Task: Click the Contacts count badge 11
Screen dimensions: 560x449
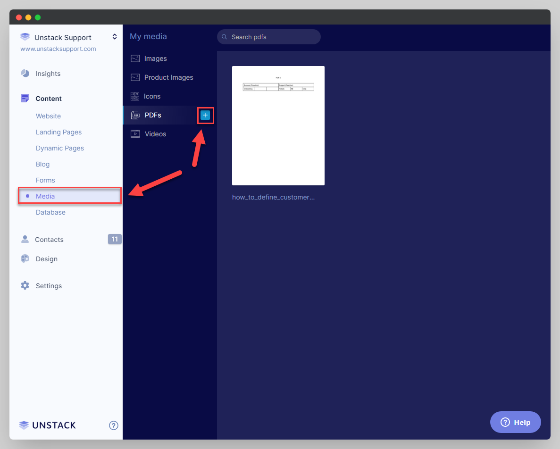Action: coord(115,239)
